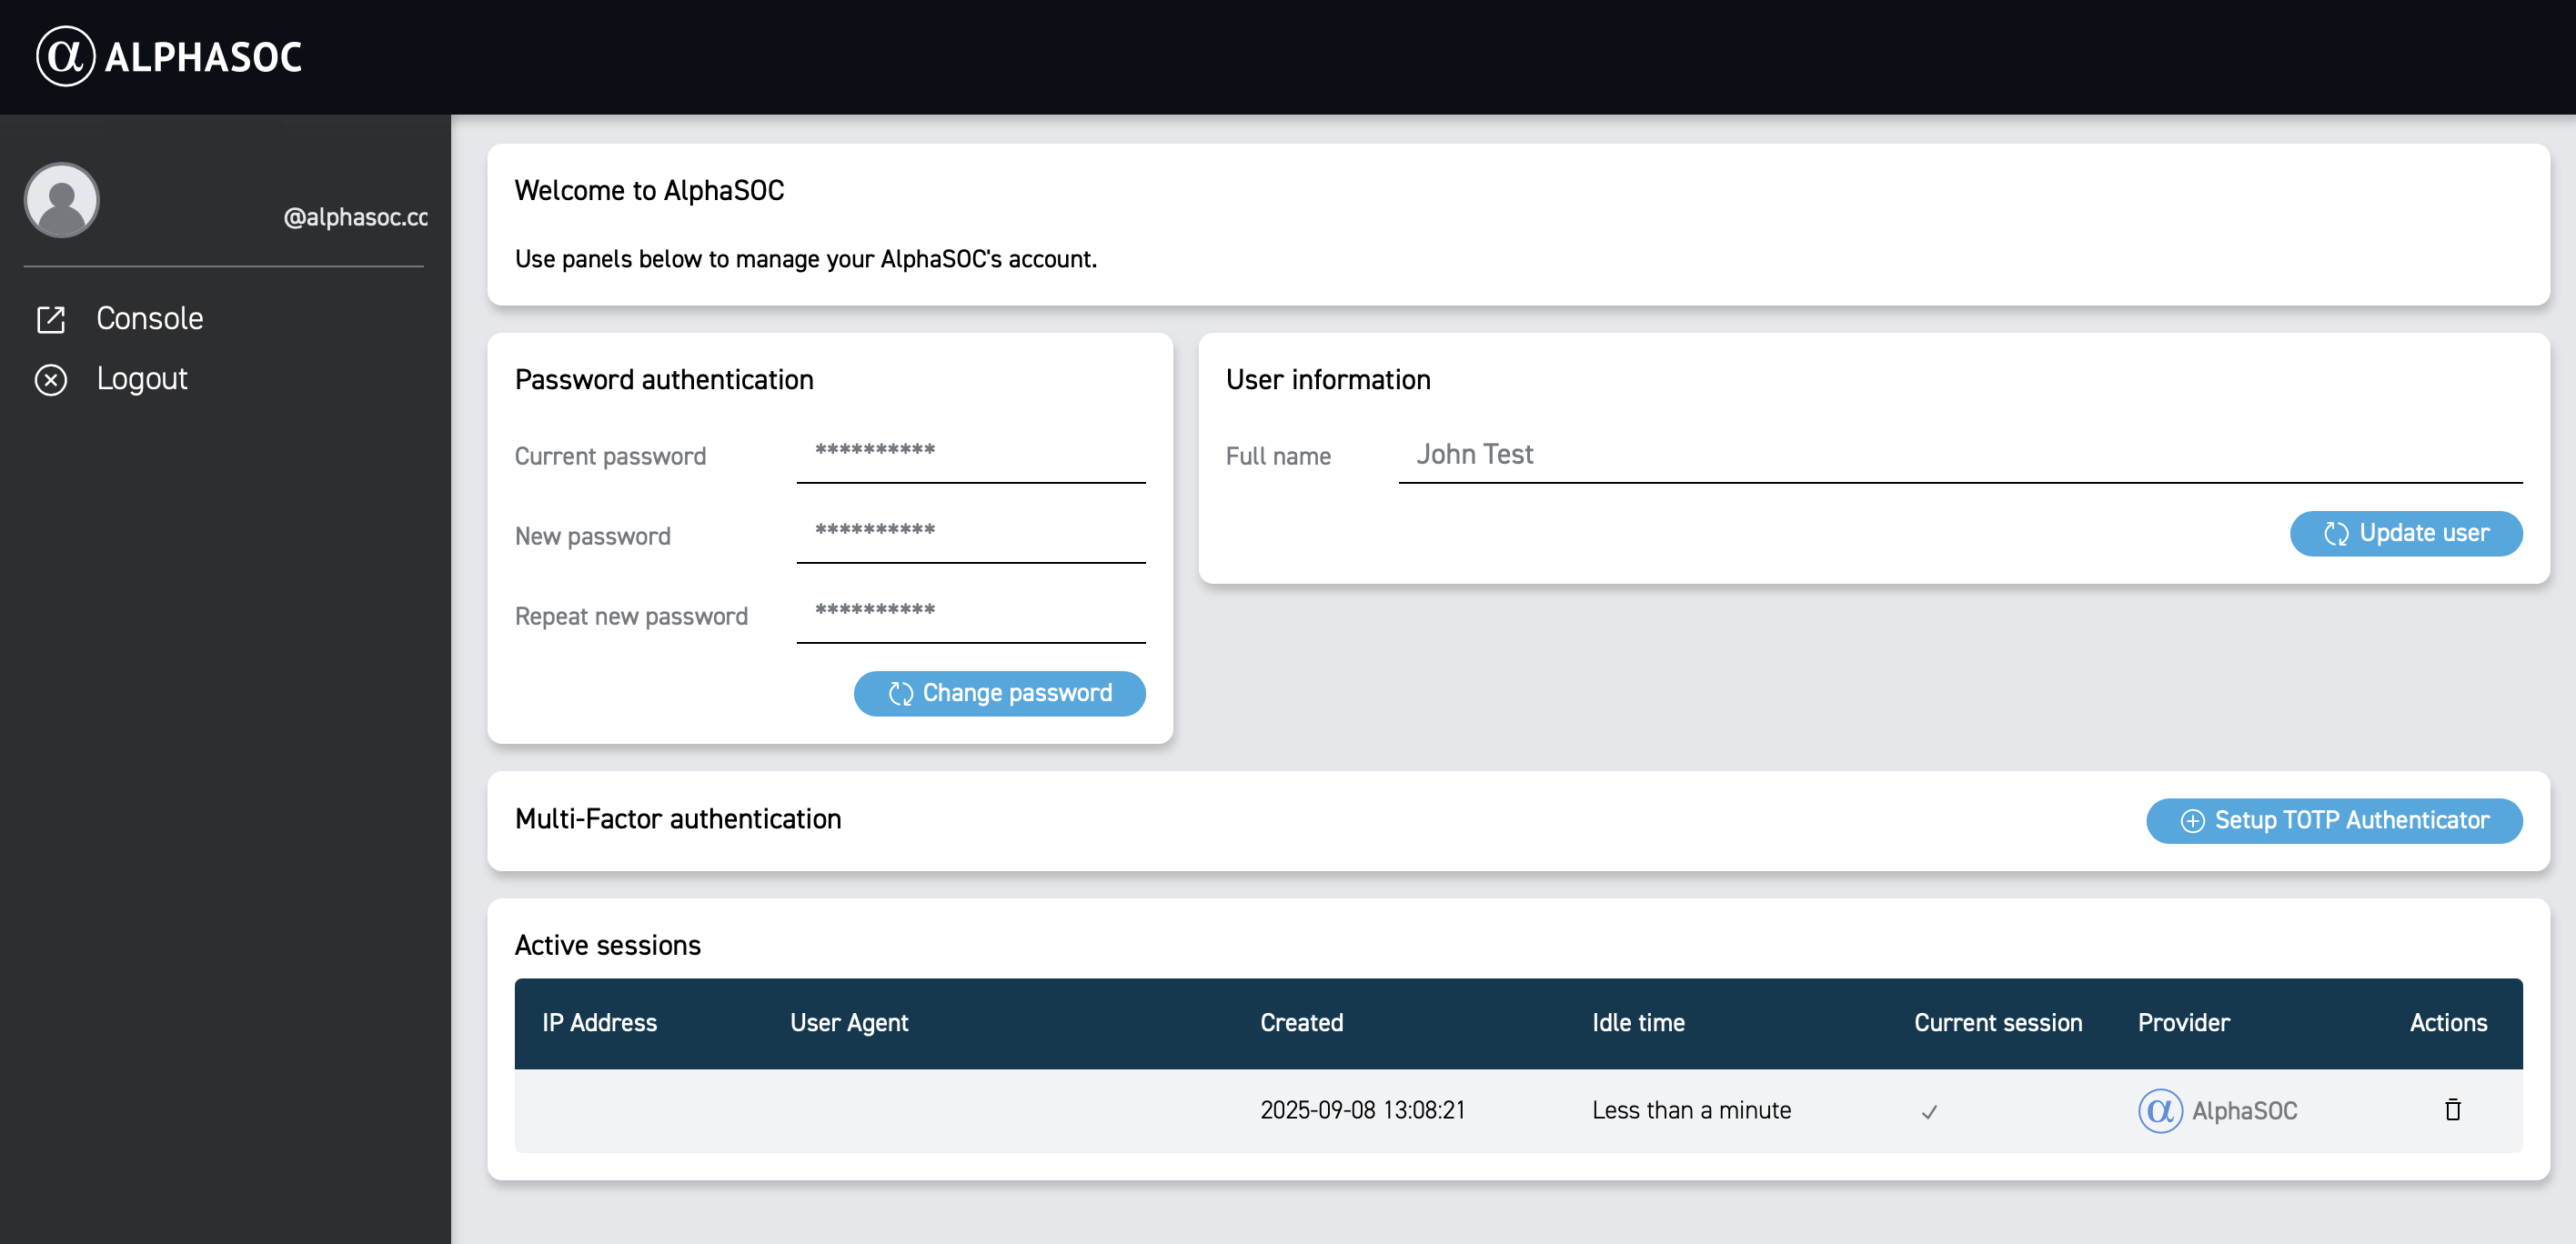
Task: Click the Logout circle-x icon
Action: click(51, 379)
